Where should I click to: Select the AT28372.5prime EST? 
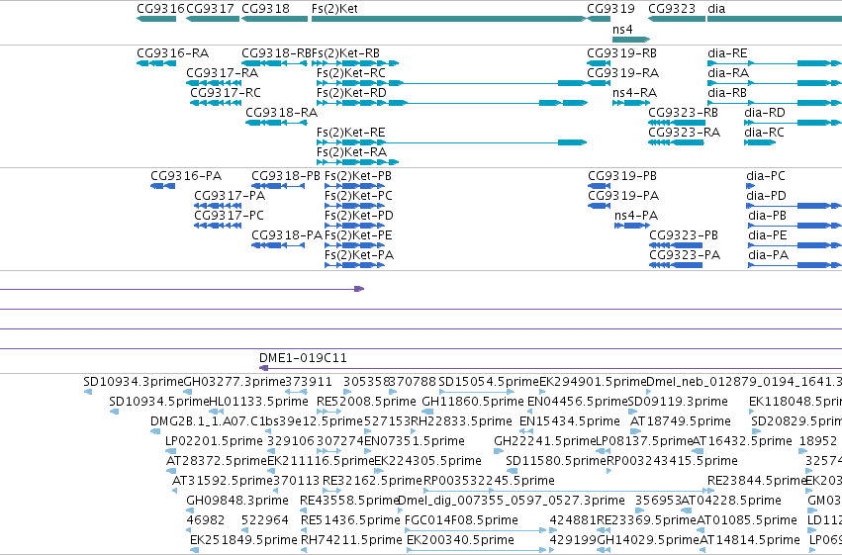pyautogui.click(x=171, y=471)
